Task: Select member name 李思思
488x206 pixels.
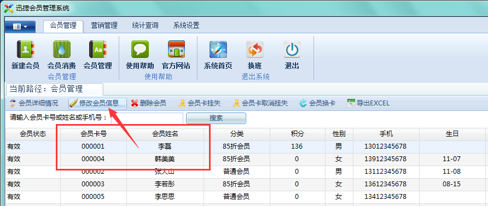Action: tap(165, 197)
